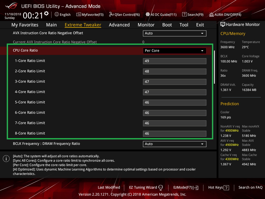Screen dimensions: 265x199
Task: Open the Hot Keys list
Action: click(x=218, y=188)
